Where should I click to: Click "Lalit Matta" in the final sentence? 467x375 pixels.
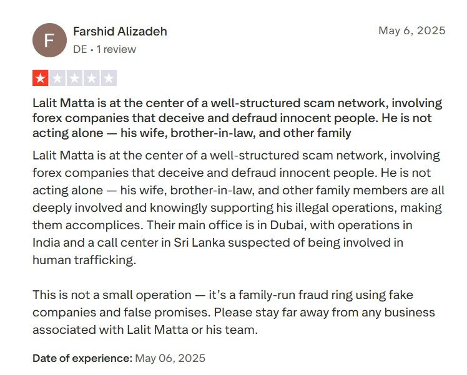[157, 330]
